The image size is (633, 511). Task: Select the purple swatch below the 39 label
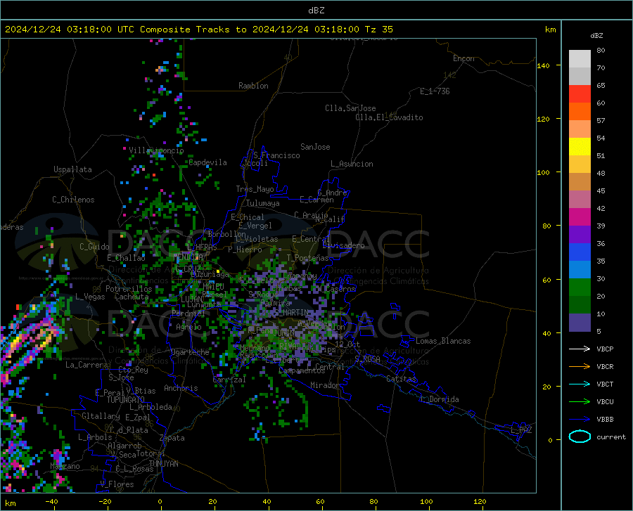tap(580, 235)
